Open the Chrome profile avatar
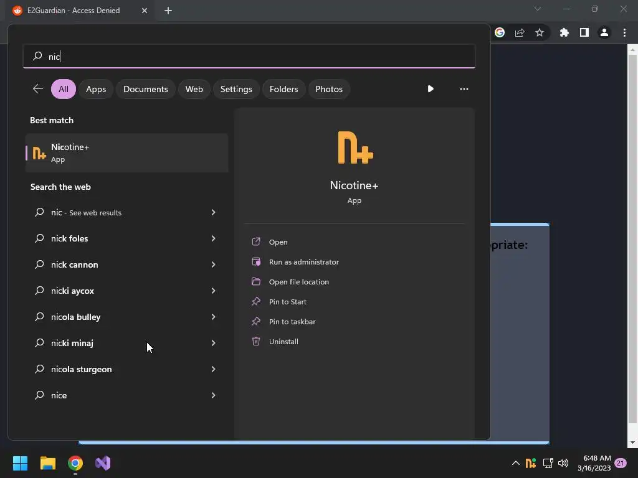Viewport: 638px width, 478px height. coord(604,32)
